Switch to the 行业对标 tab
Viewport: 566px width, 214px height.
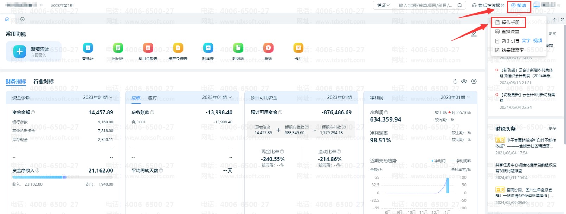tap(44, 82)
